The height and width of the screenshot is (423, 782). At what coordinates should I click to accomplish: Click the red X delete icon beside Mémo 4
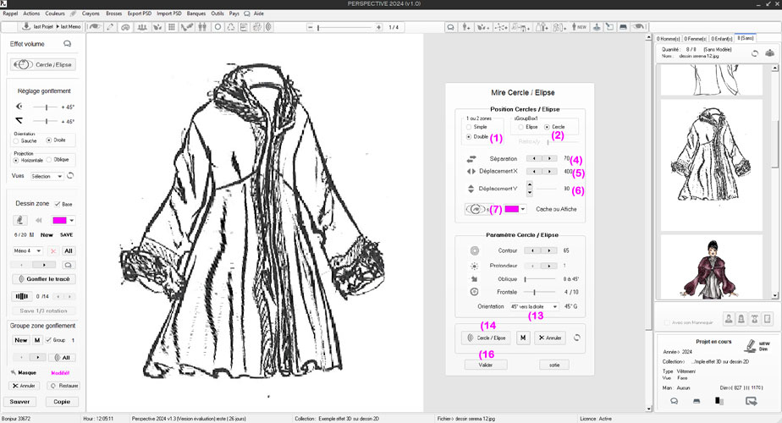pos(52,251)
